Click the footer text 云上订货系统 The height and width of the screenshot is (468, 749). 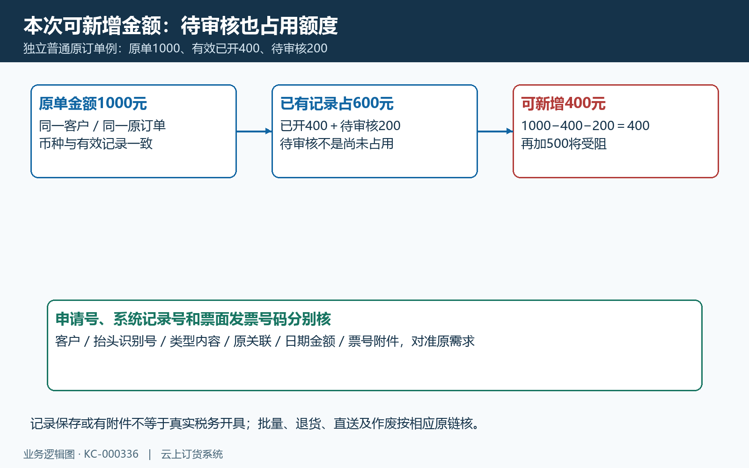point(192,454)
